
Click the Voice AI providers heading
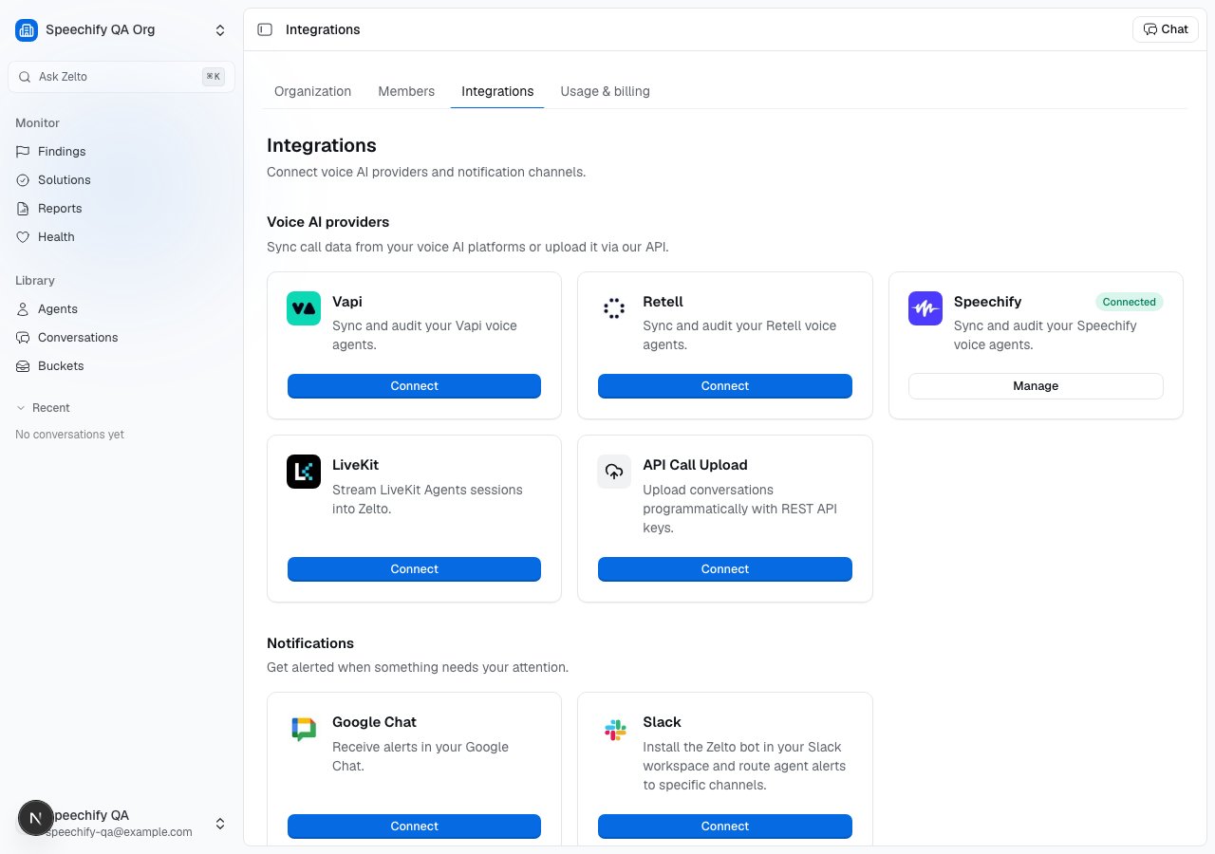coord(327,222)
